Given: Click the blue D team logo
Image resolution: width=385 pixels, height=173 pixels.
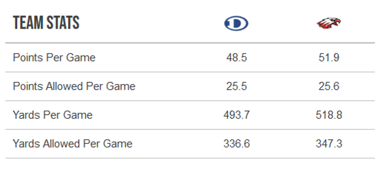Looking at the screenshot, I should click(236, 24).
